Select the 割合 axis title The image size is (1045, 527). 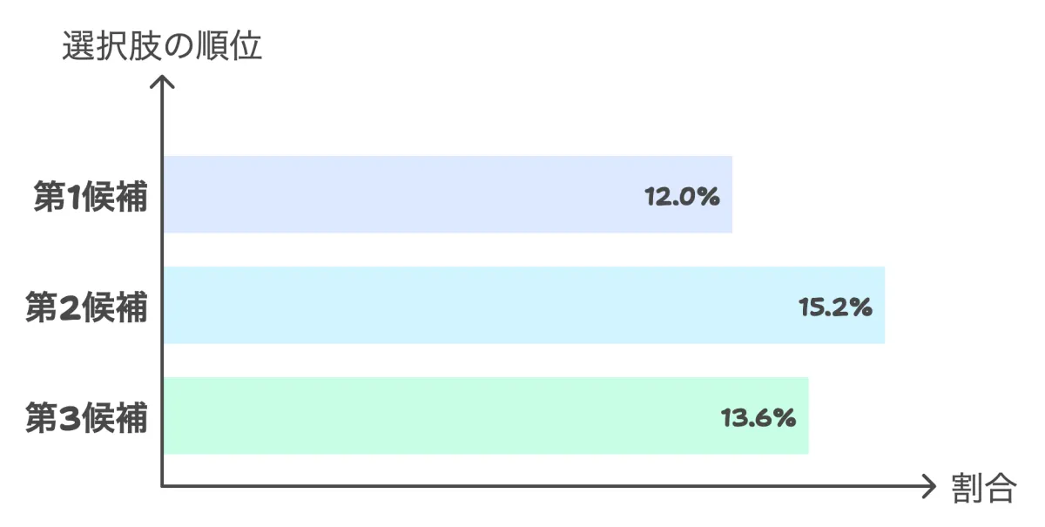[983, 488]
